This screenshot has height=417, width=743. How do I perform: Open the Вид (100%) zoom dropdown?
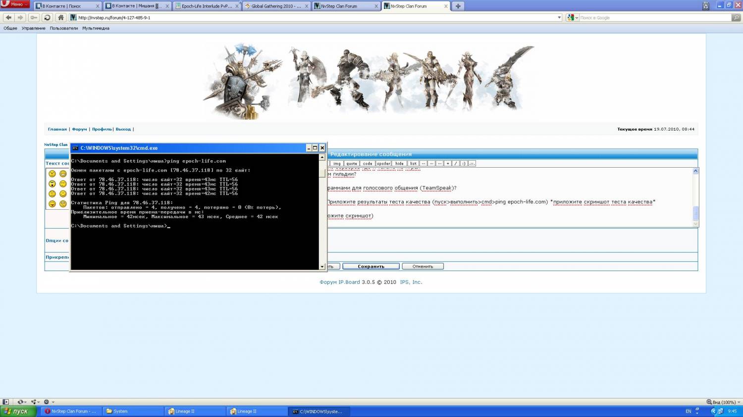tap(724, 402)
